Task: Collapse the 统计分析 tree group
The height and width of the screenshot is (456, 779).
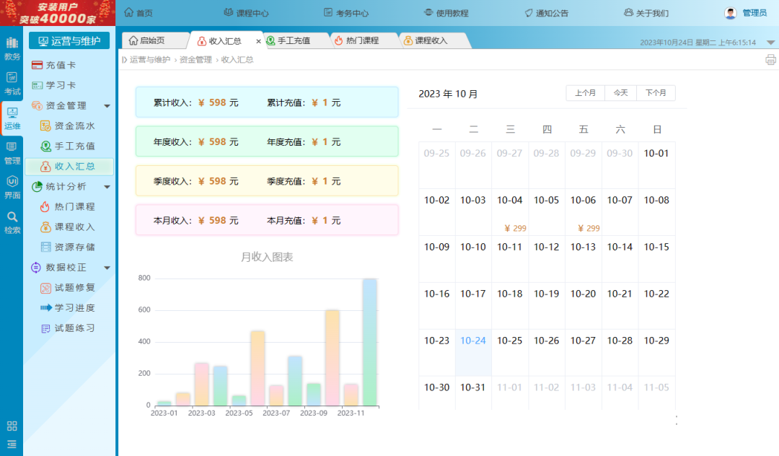Action: (x=107, y=187)
